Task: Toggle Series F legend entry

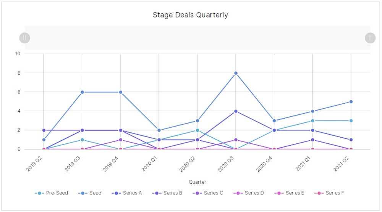Action: click(x=330, y=193)
